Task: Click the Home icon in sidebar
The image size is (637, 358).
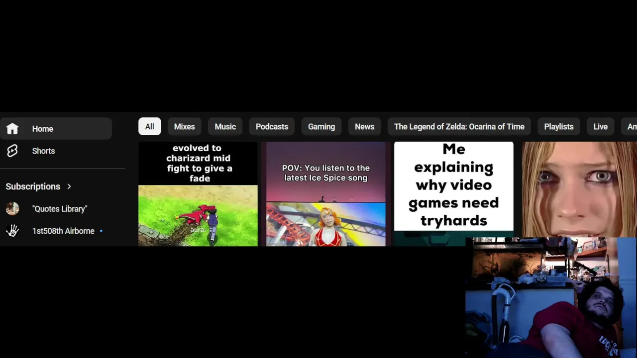Action: tap(12, 129)
